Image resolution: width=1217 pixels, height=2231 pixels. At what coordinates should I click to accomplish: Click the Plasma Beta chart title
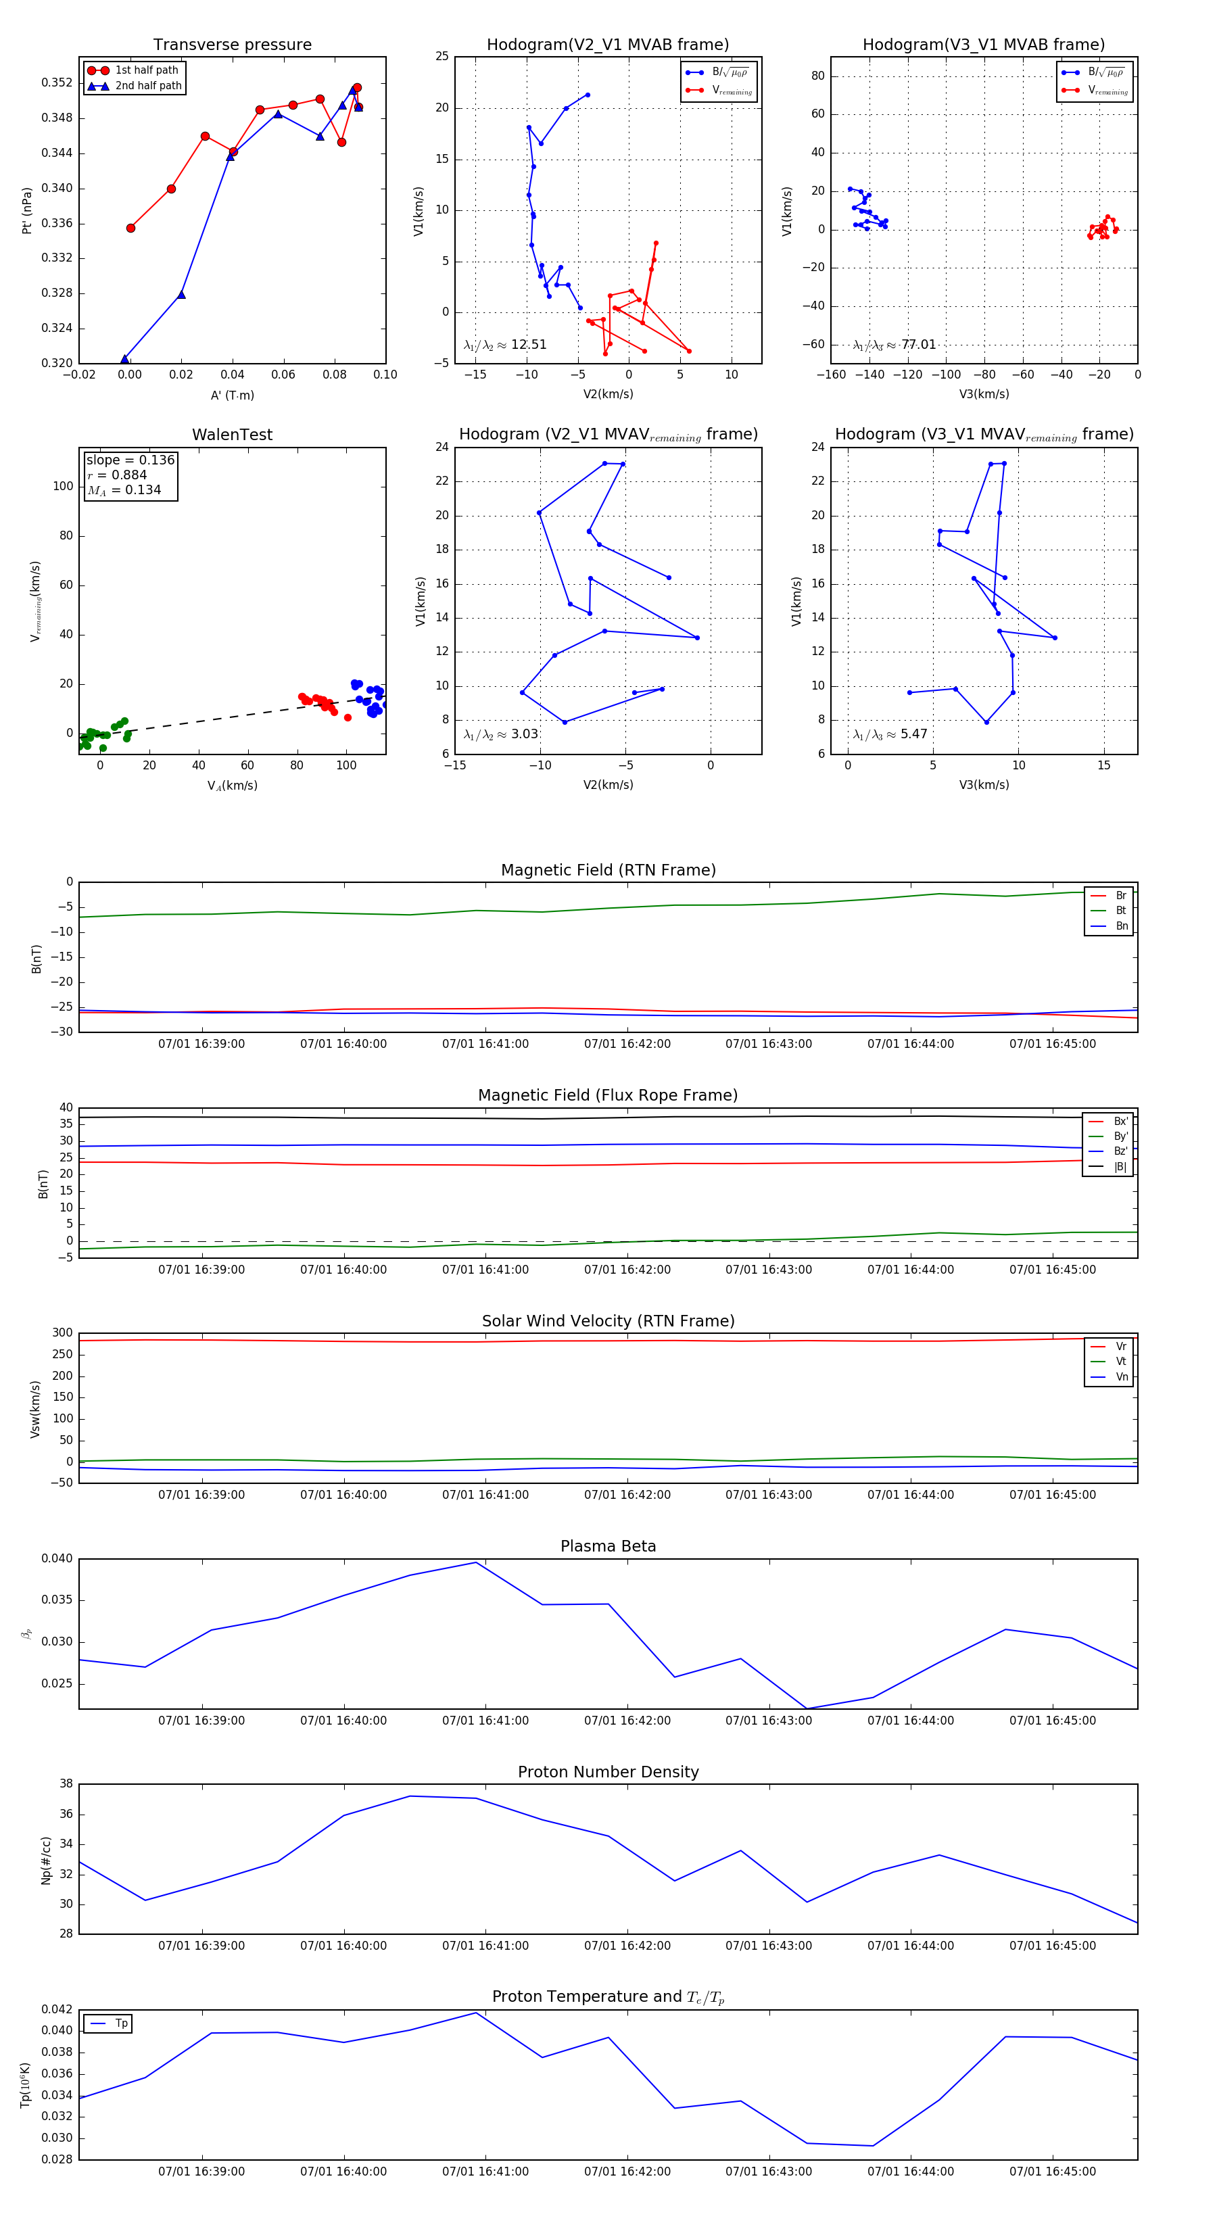pos(608,1546)
